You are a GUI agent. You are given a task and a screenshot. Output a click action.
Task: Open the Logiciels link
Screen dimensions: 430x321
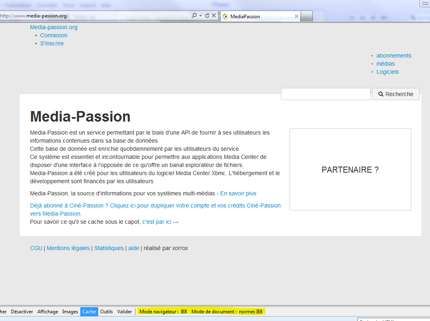click(x=387, y=72)
